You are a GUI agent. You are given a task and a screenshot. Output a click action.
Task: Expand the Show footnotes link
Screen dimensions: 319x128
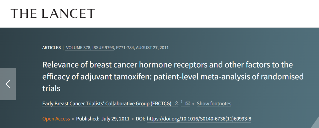[214, 104]
